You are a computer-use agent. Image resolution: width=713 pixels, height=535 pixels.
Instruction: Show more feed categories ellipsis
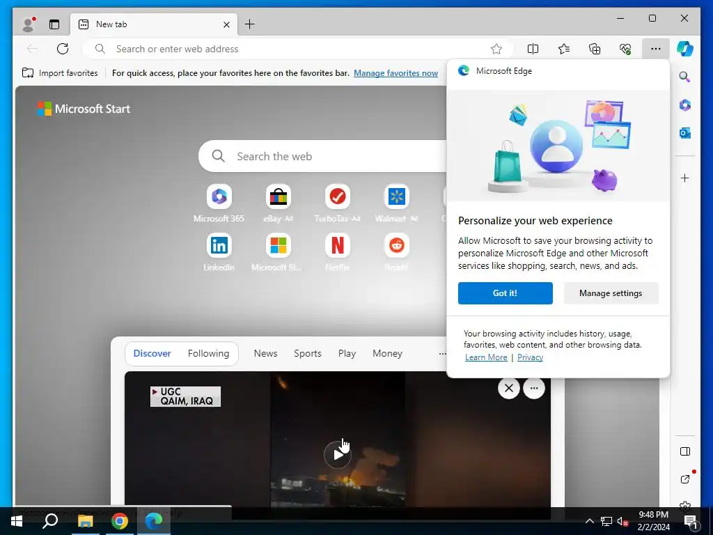click(x=442, y=353)
